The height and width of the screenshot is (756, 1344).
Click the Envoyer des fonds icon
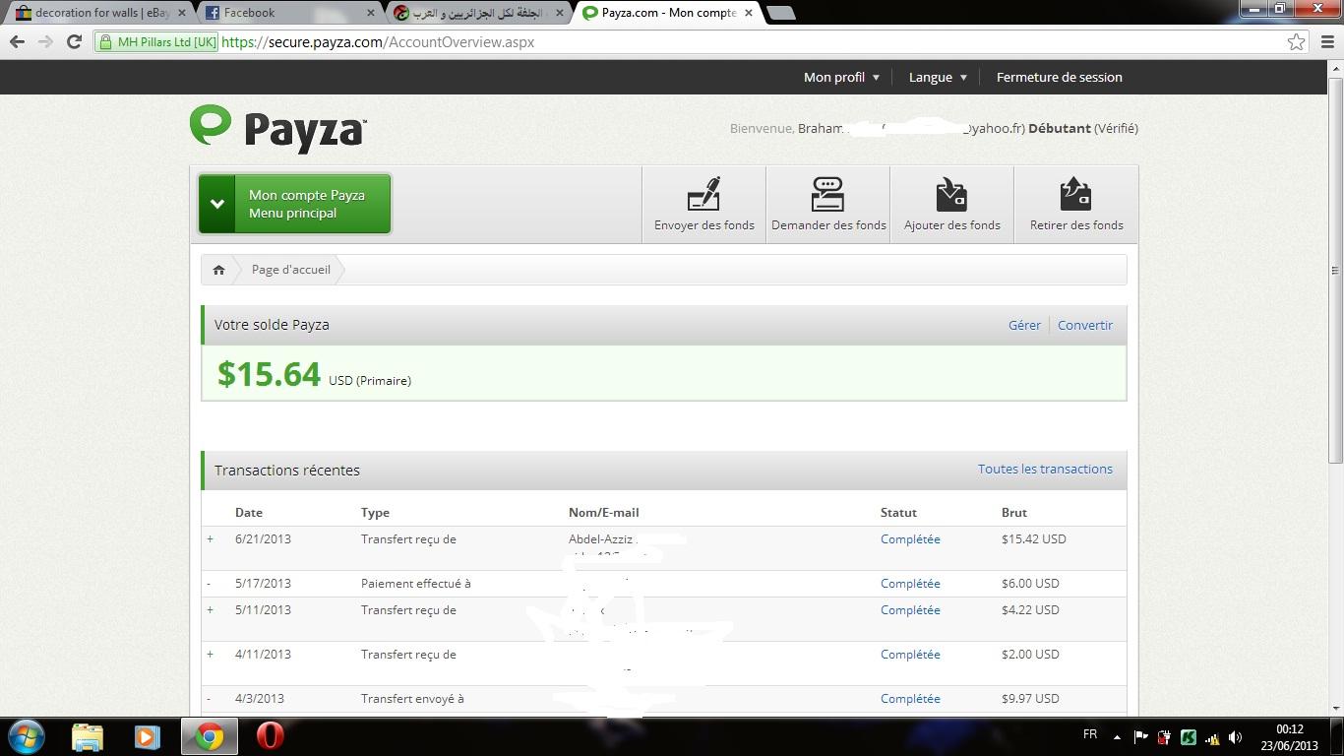[x=704, y=194]
